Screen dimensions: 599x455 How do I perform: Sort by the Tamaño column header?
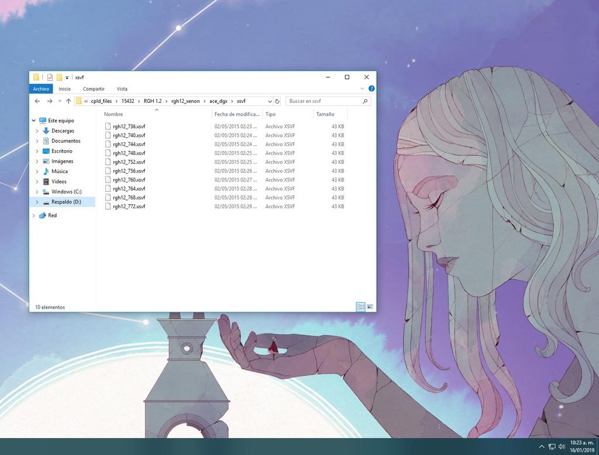pos(330,114)
